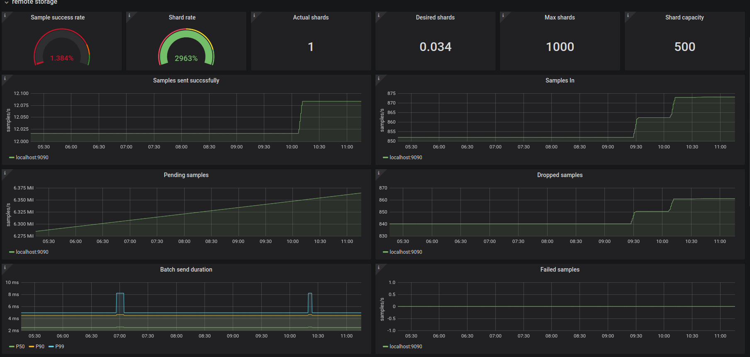Image resolution: width=750 pixels, height=357 pixels.
Task: Open Samples sent succssfully panel title menu
Action: coord(186,80)
